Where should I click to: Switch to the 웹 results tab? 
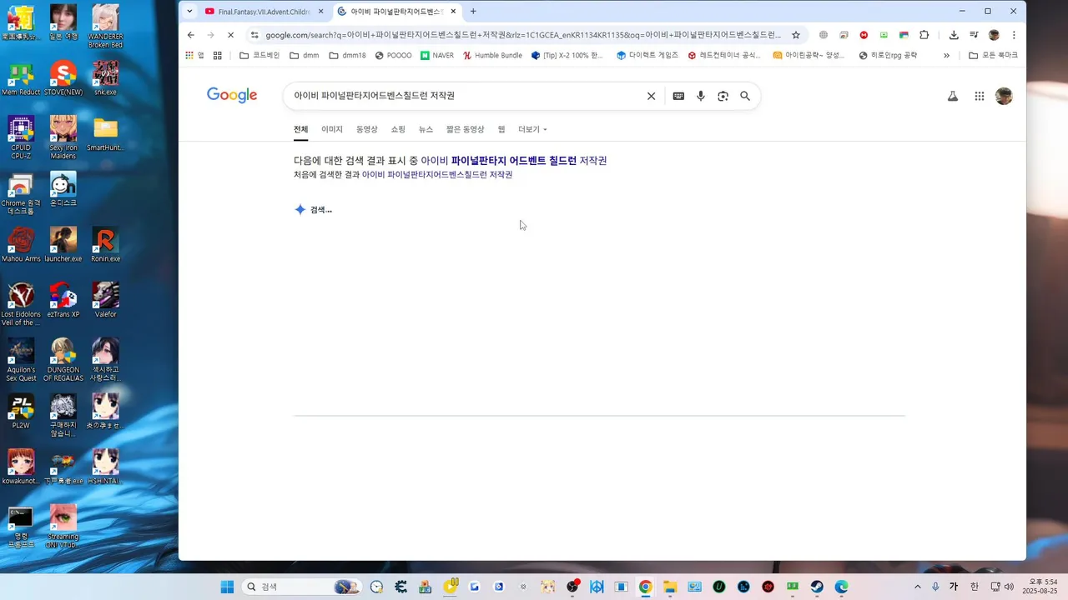point(501,129)
